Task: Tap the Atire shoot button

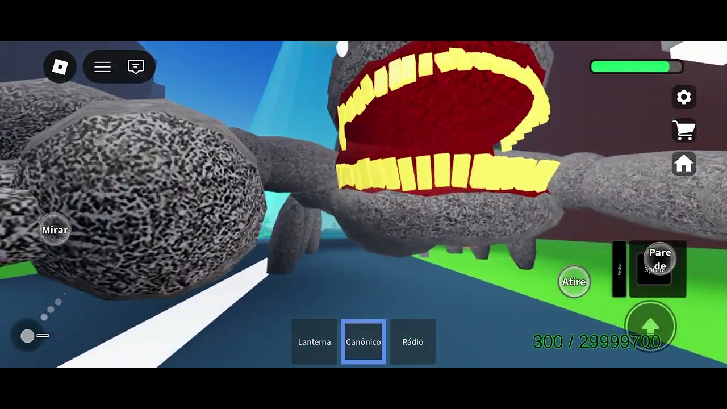Action: pyautogui.click(x=574, y=282)
